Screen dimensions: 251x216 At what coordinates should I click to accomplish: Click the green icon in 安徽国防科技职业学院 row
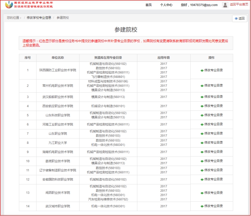click(x=202, y=180)
